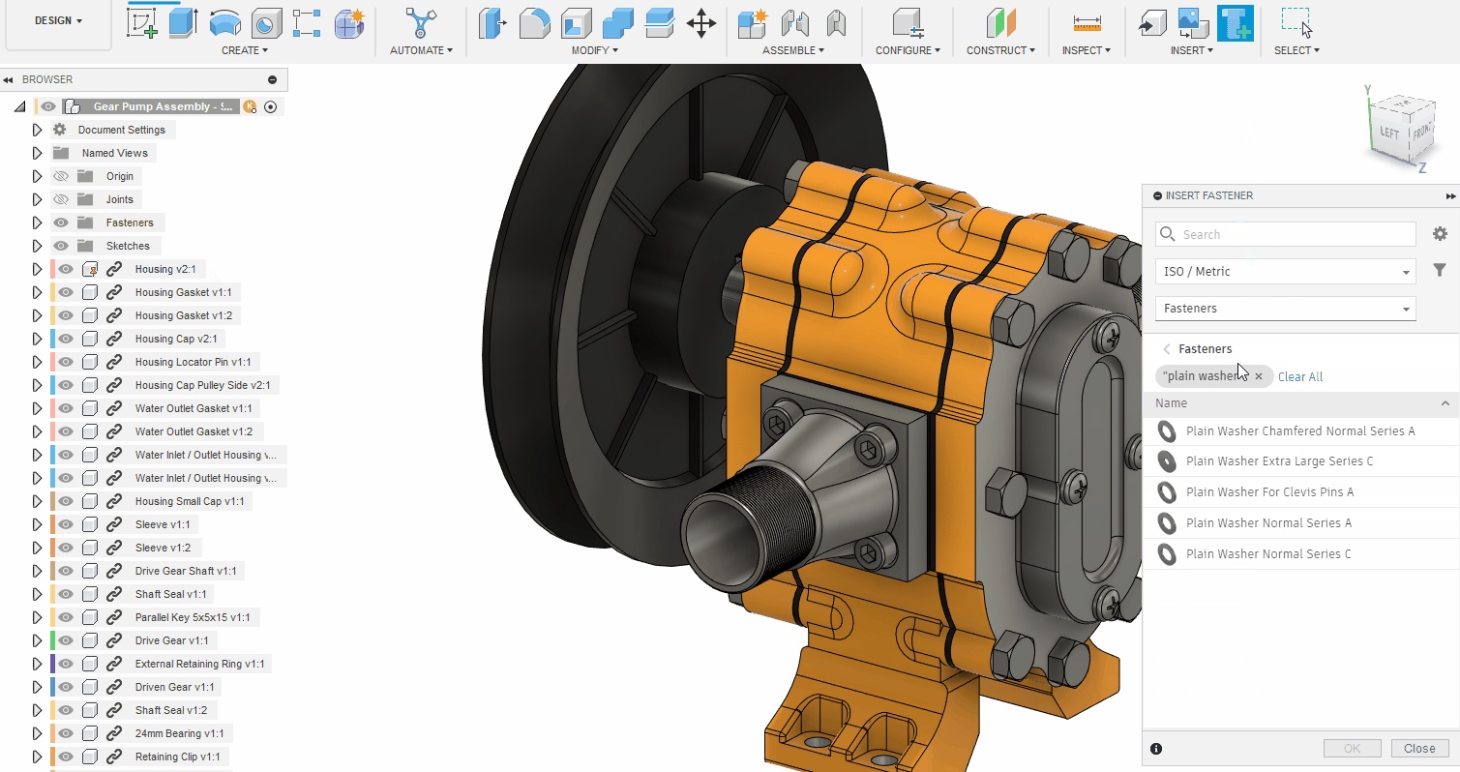This screenshot has height=772, width=1460.
Task: Open the Fasteners category dropdown
Action: pyautogui.click(x=1285, y=309)
